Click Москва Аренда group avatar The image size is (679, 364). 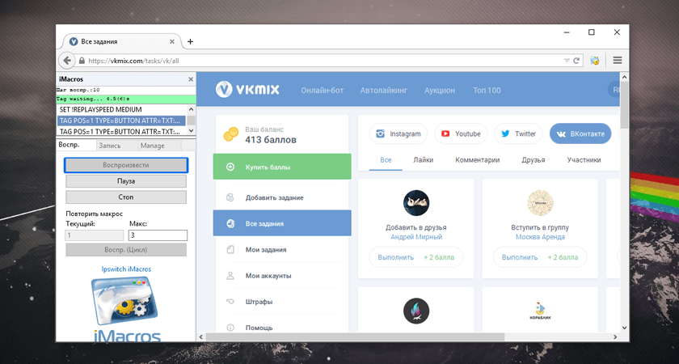(540, 203)
